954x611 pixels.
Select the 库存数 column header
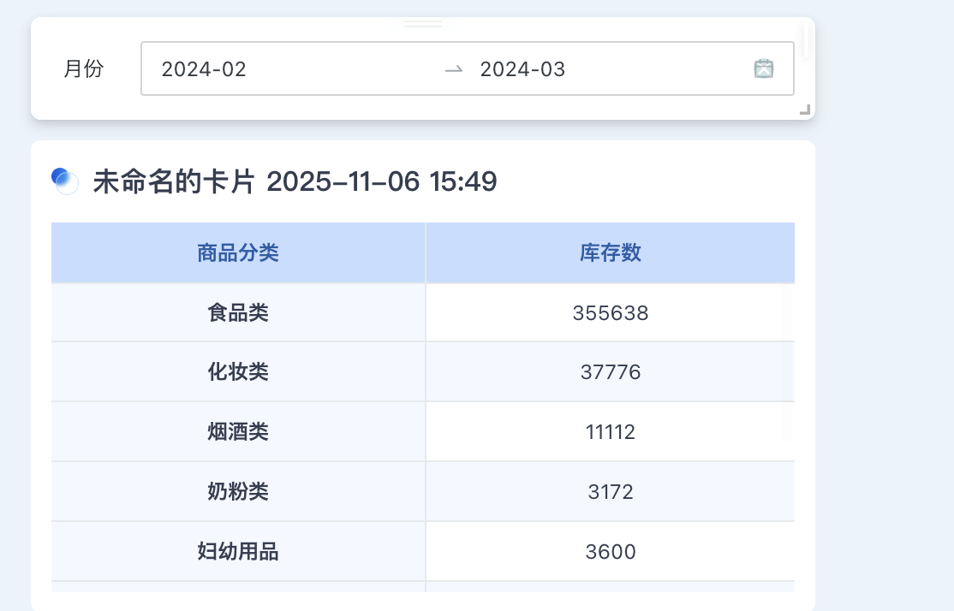click(610, 252)
